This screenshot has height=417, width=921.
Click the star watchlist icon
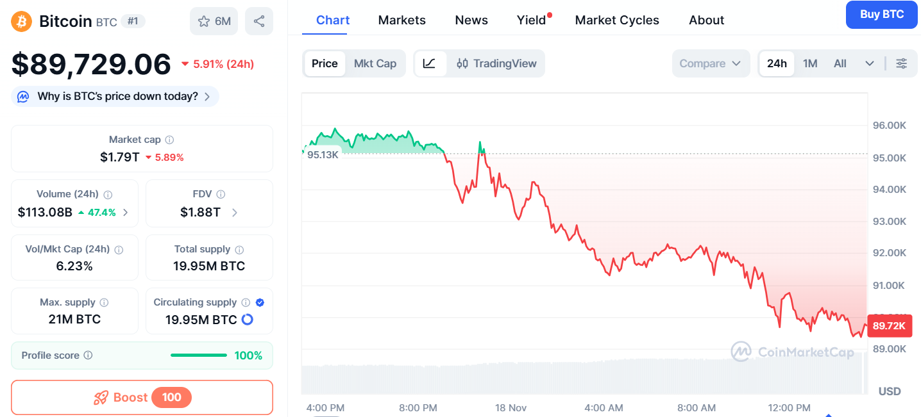click(x=204, y=21)
